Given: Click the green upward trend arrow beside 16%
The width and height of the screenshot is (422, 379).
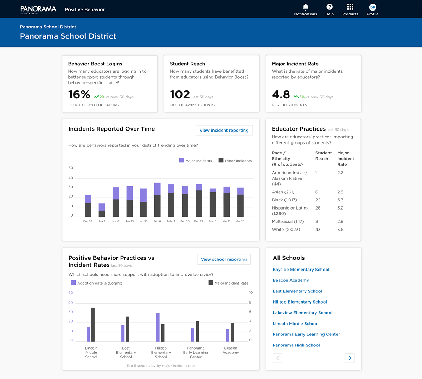Looking at the screenshot, I should 96,97.
